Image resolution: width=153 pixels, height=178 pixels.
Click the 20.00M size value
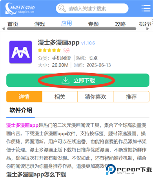pyautogui.click(x=60, y=65)
